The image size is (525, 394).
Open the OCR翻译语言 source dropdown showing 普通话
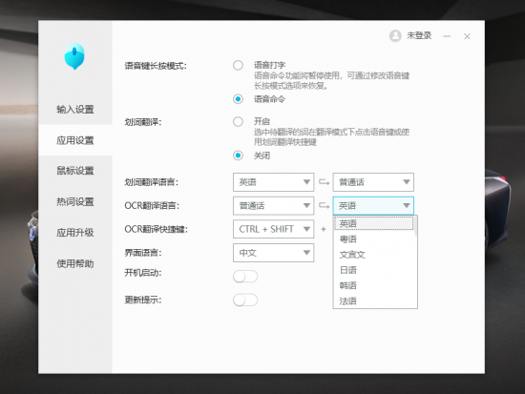(x=274, y=205)
